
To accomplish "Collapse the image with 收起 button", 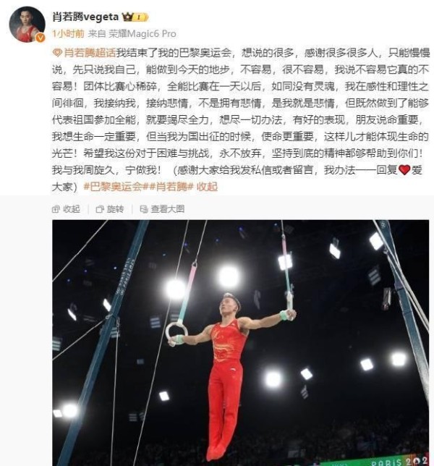I will (66, 209).
